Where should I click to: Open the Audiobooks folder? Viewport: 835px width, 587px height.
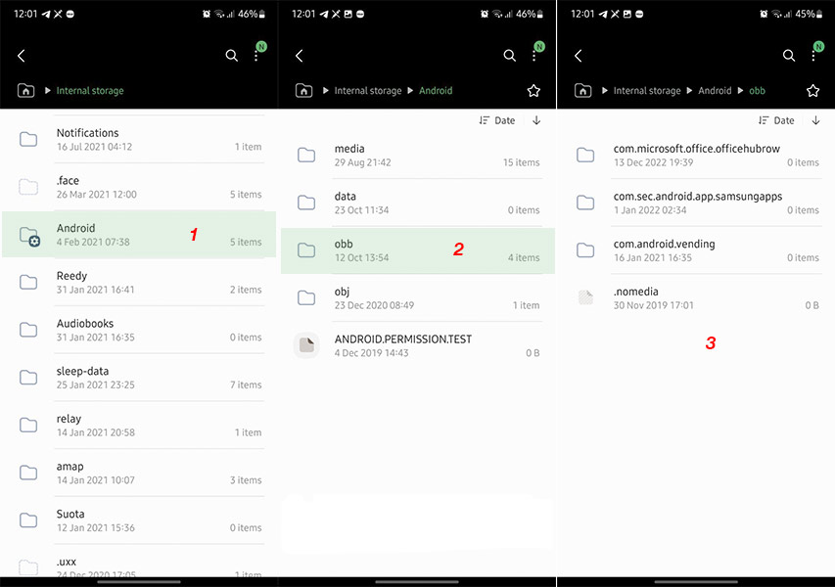[139, 330]
